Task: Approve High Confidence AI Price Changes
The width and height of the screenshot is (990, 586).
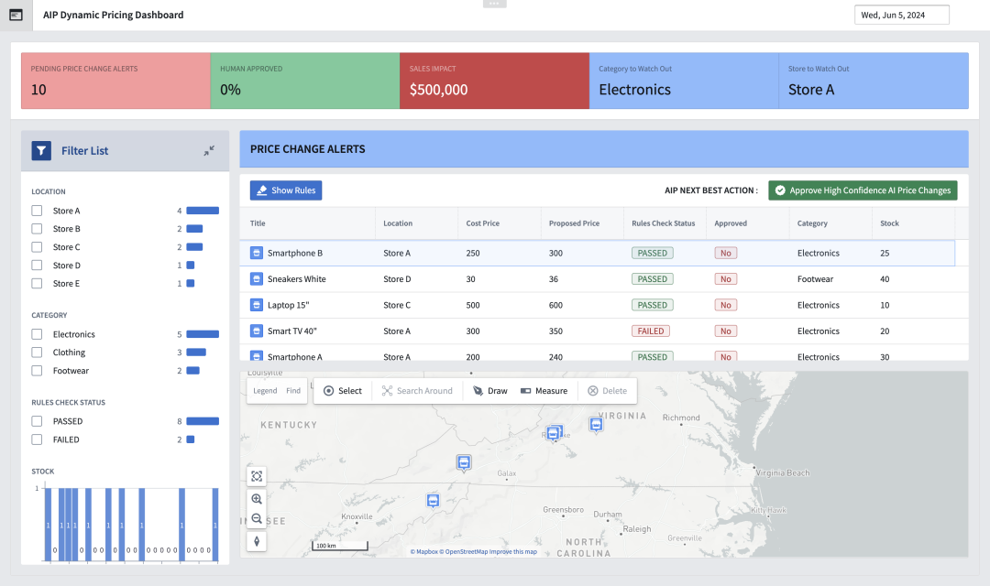Action: coord(863,190)
